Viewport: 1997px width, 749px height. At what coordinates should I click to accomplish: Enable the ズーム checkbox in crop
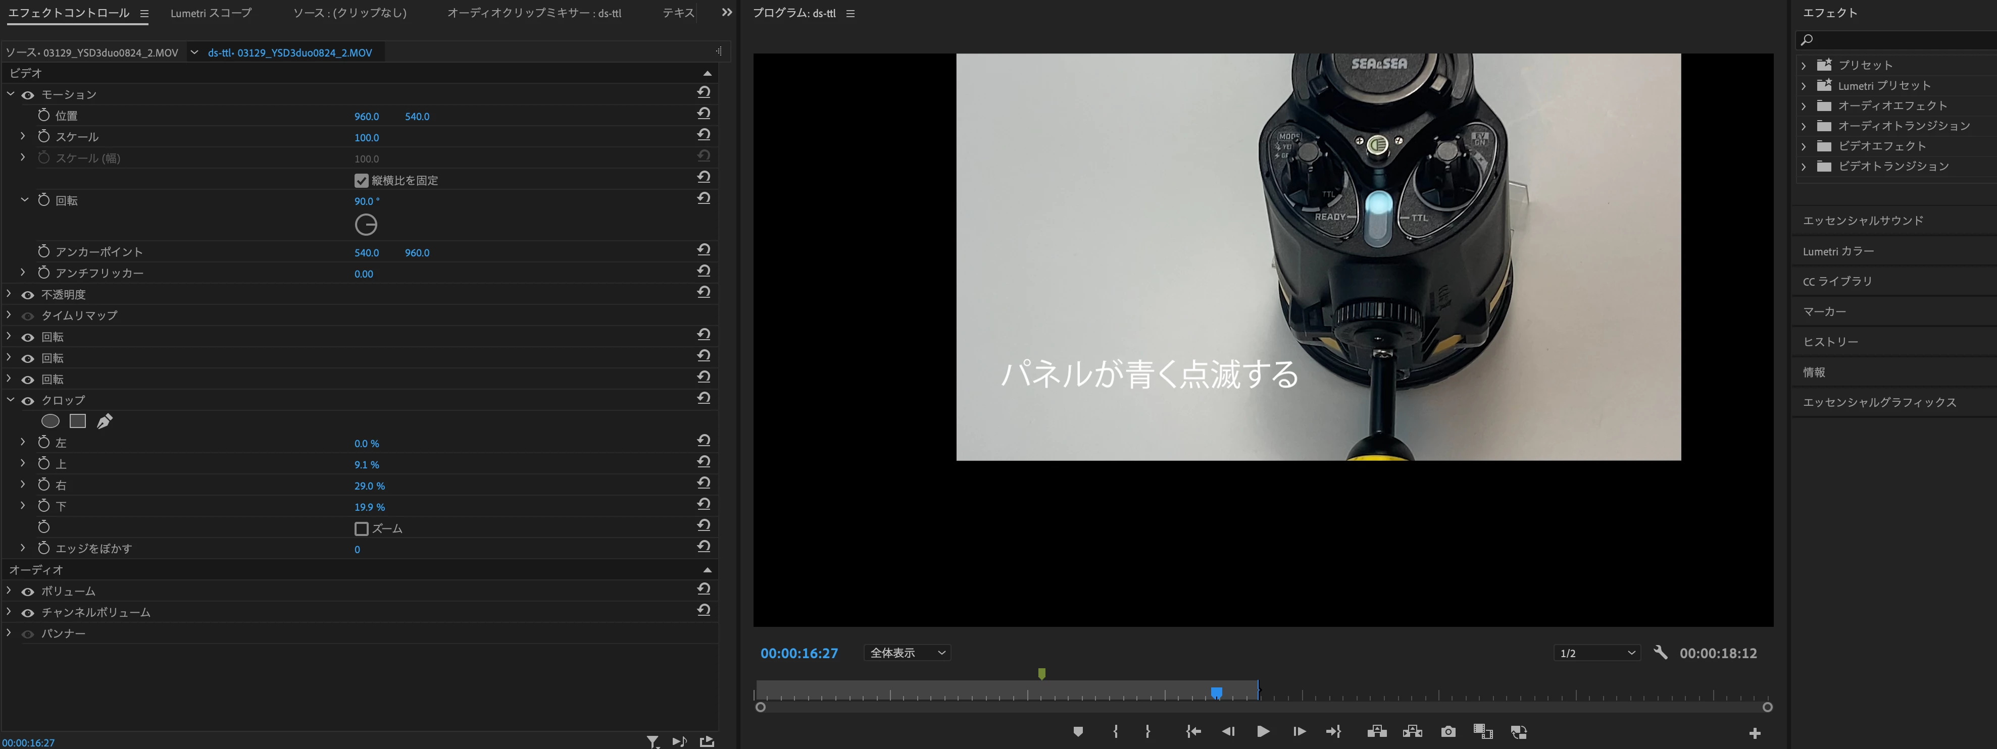[361, 528]
